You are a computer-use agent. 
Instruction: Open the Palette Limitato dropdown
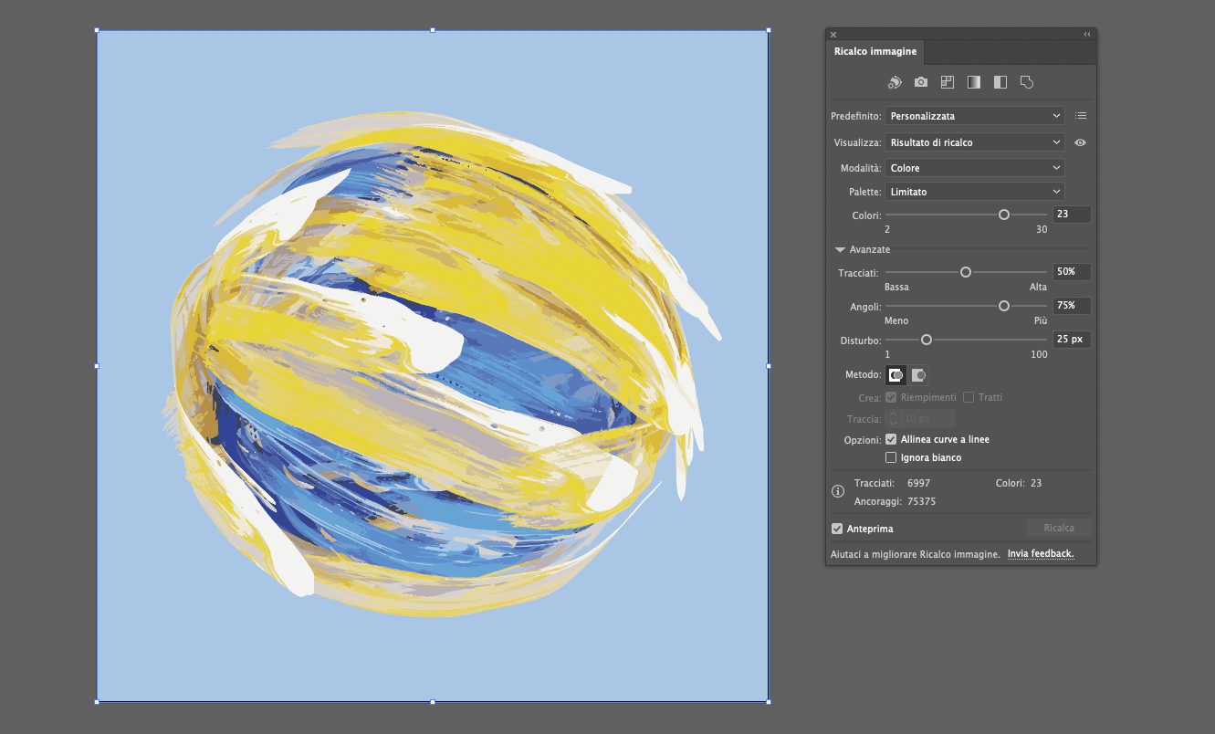click(974, 191)
